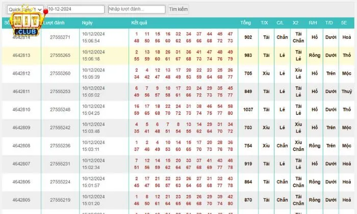
Task: Click the Ngày column header
Action: point(87,23)
